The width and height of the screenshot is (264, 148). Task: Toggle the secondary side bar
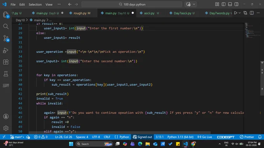(x=236, y=4)
